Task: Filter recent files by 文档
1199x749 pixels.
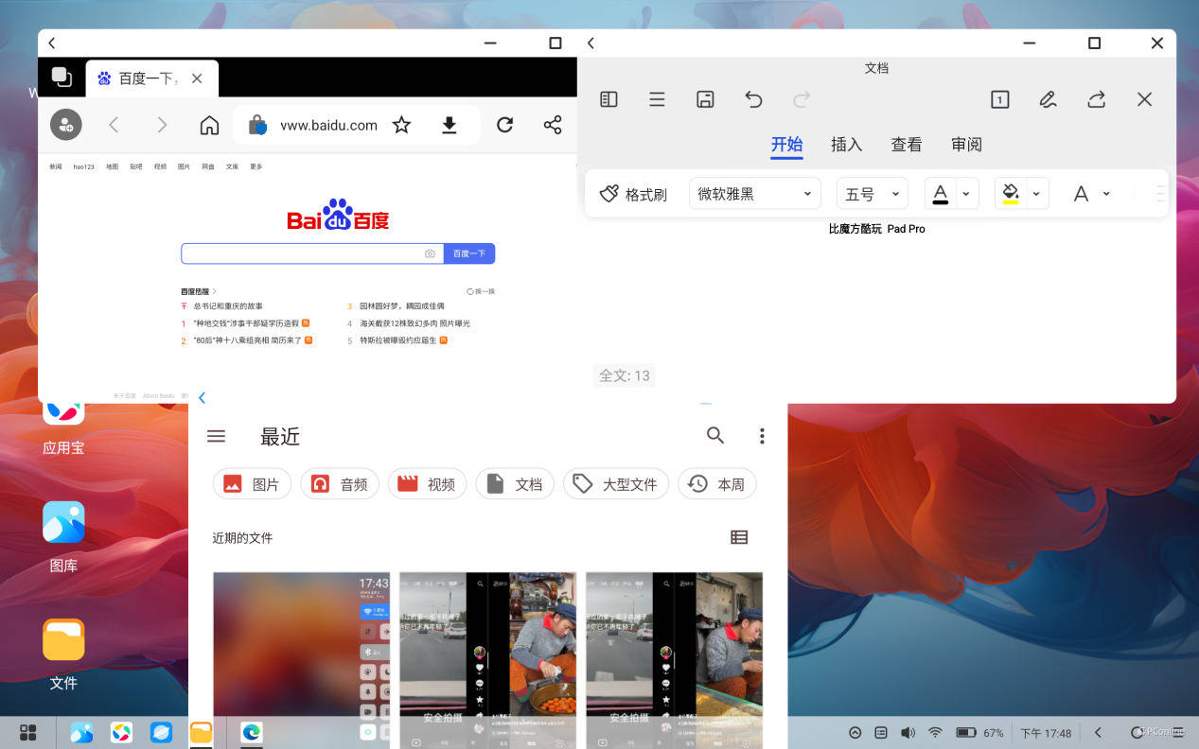Action: point(515,484)
